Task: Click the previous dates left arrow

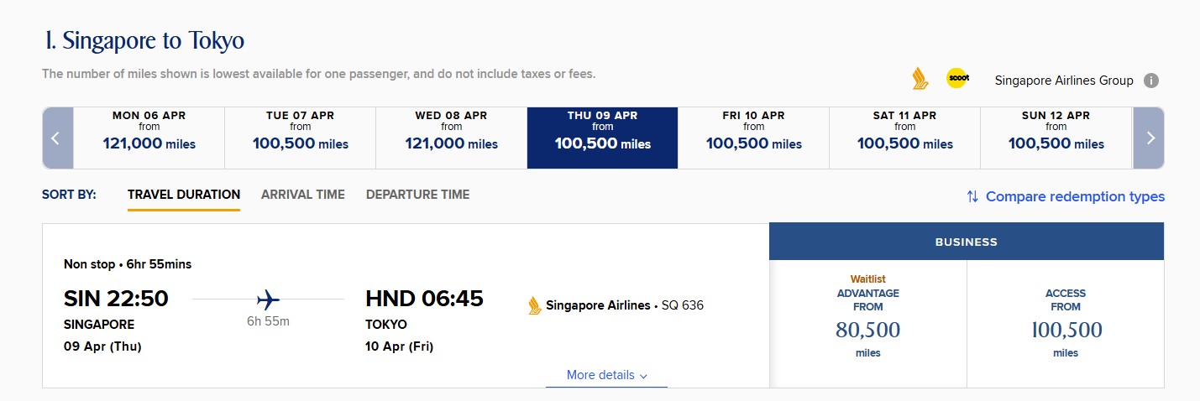Action: 57,138
